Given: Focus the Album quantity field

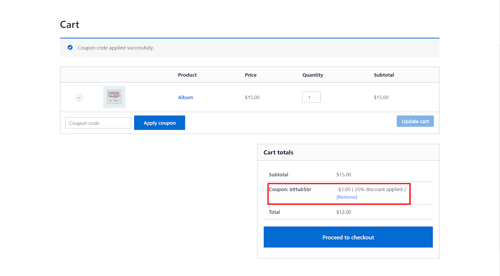Looking at the screenshot, I should [x=311, y=97].
